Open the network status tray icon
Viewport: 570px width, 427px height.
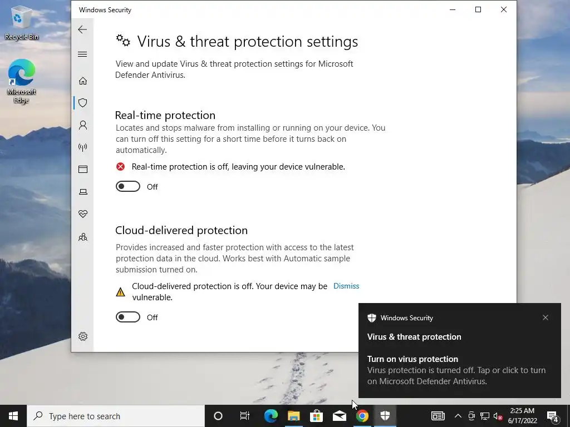coord(485,416)
